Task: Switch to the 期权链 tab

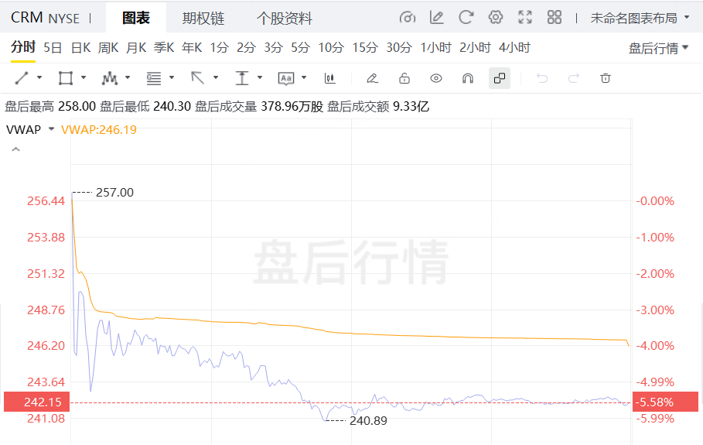Action: [x=203, y=18]
